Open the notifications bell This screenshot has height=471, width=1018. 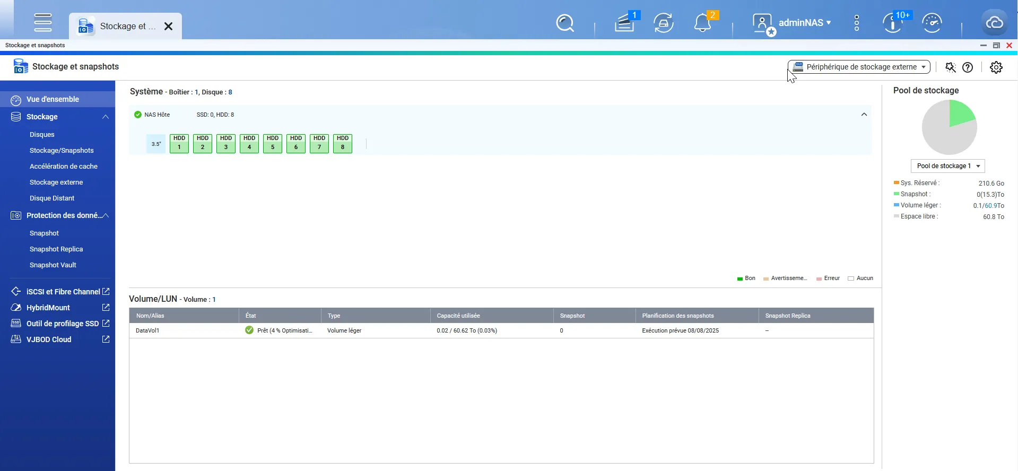tap(703, 23)
